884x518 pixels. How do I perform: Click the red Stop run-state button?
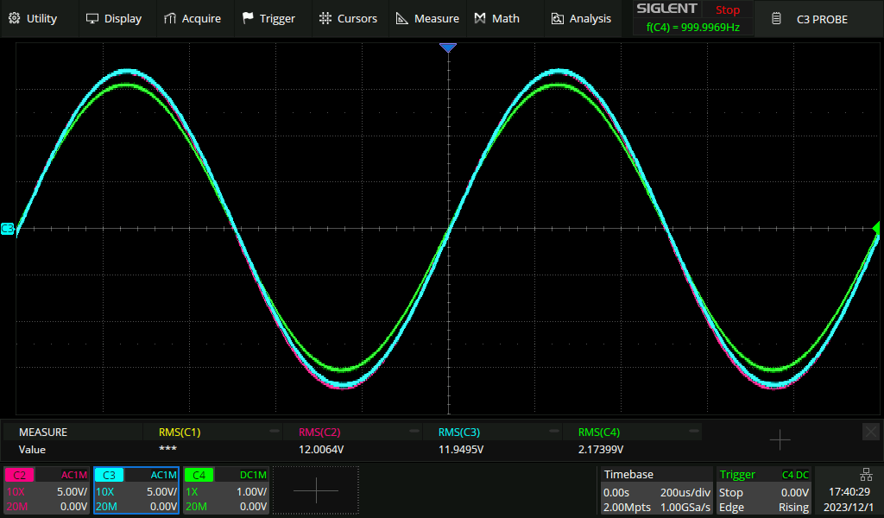tap(727, 9)
